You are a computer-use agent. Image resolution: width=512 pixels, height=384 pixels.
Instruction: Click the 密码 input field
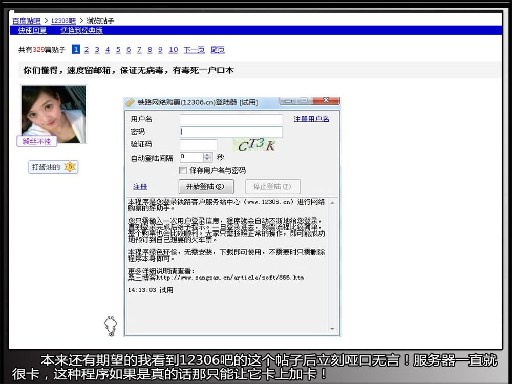point(231,132)
